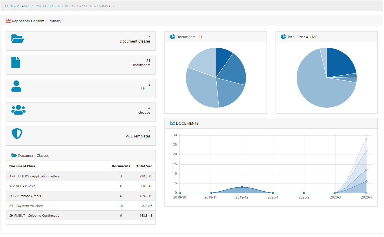Select the ACL Templates shield icon
384x237 pixels.
tap(17, 133)
